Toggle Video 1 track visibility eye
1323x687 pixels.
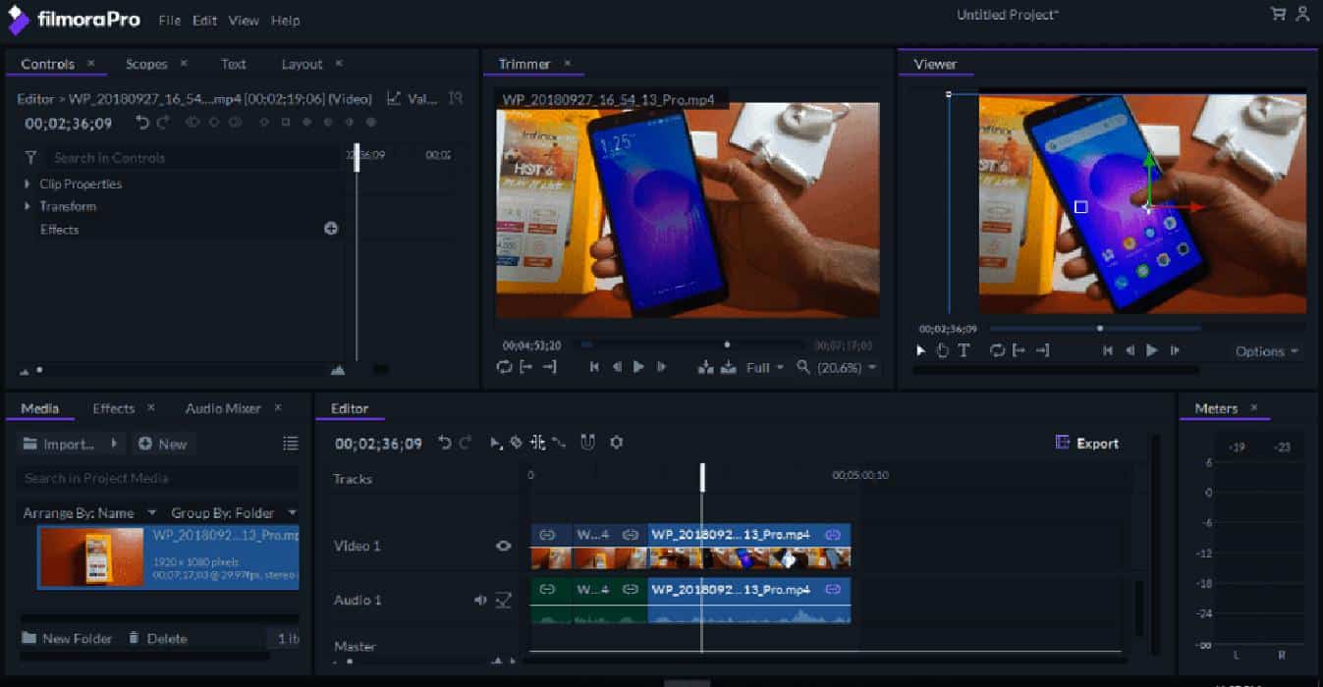pyautogui.click(x=504, y=546)
